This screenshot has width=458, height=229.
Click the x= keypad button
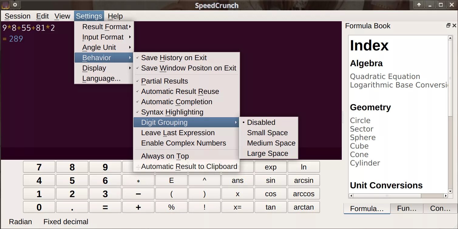point(238,207)
